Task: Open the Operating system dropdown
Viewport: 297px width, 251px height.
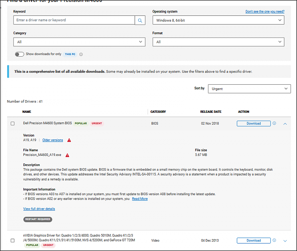Action: [x=218, y=20]
